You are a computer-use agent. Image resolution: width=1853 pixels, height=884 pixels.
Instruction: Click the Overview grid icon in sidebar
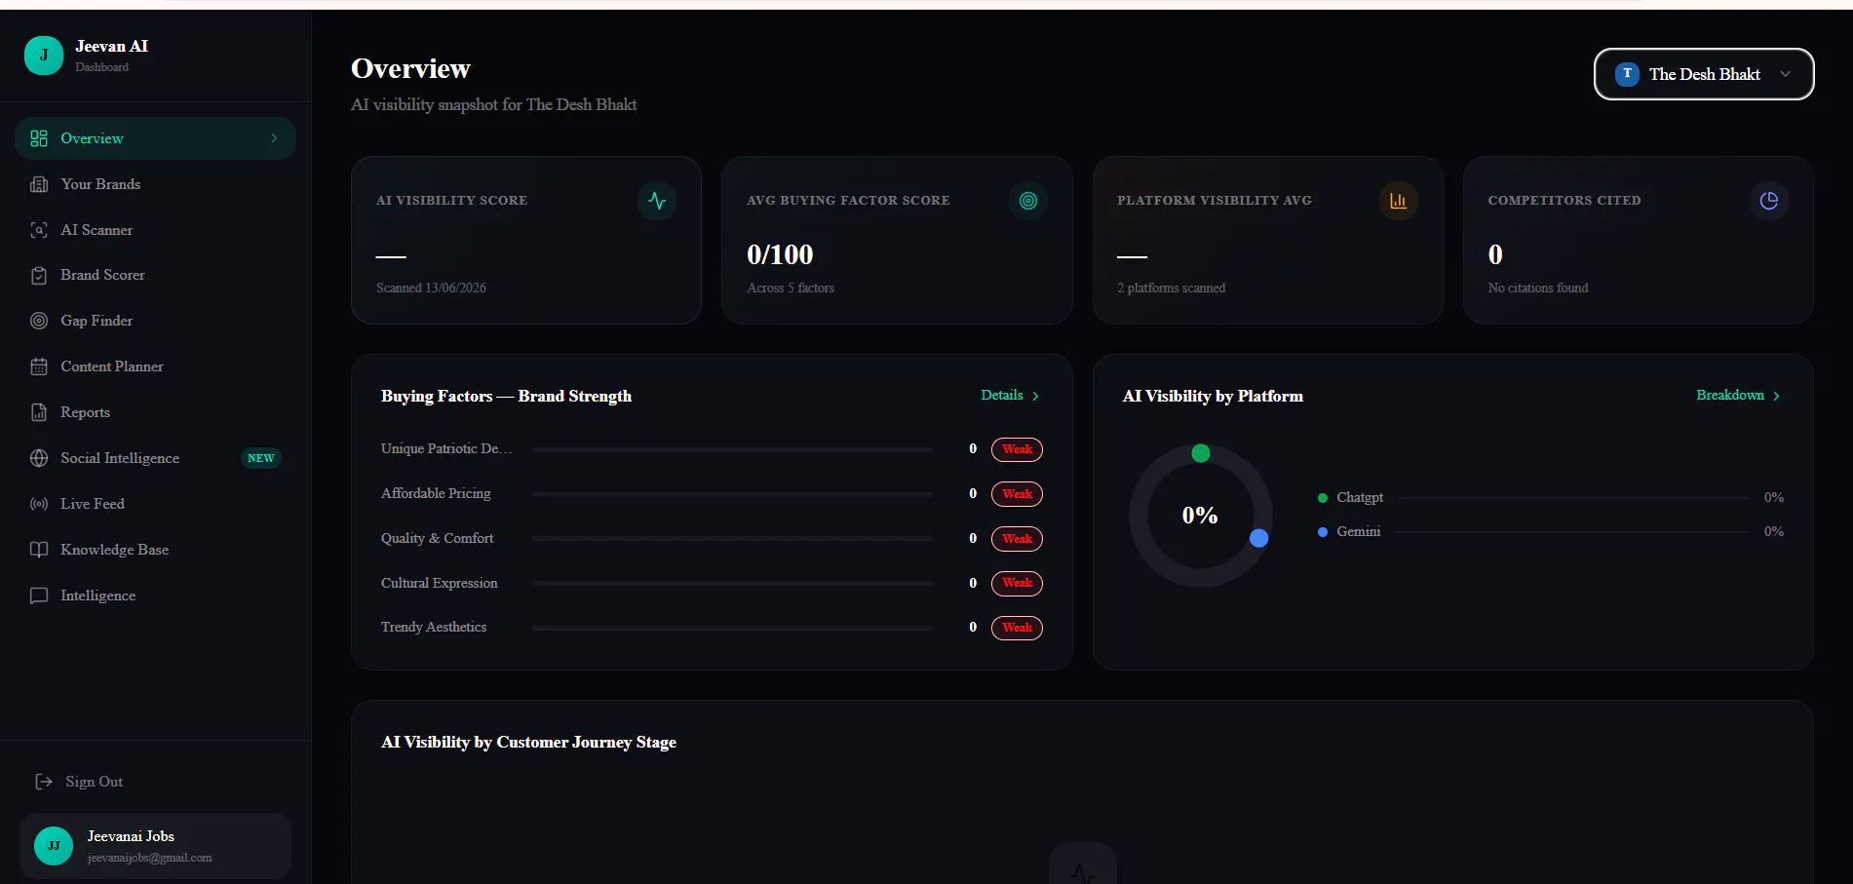(x=39, y=138)
